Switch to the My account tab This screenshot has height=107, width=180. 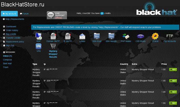point(9,14)
